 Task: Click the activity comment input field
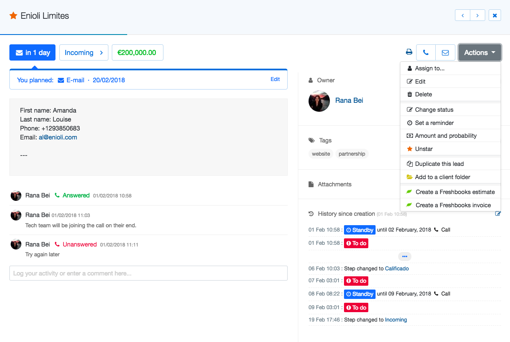click(x=148, y=273)
